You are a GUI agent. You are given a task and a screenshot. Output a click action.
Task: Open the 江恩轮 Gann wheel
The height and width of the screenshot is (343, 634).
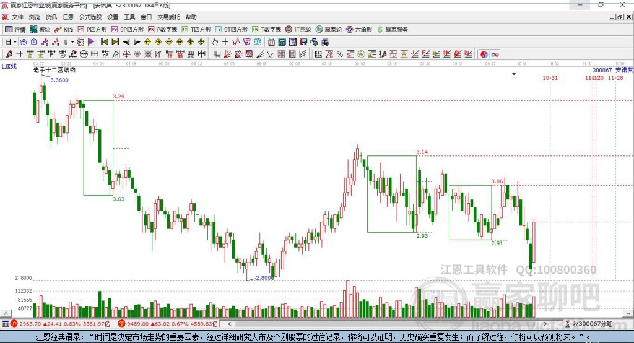pyautogui.click(x=298, y=30)
